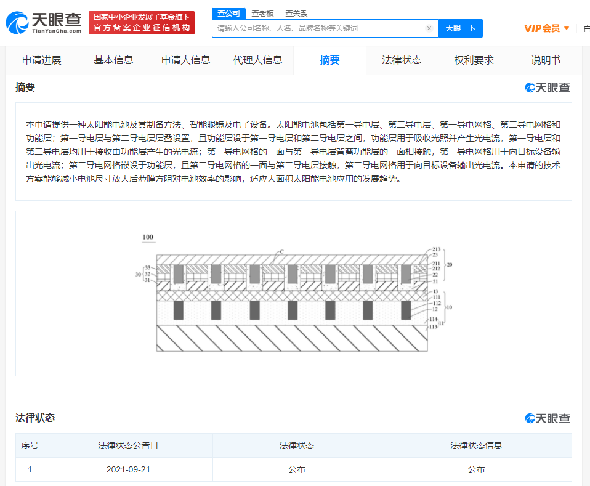Click the red official credit agency banner
The width and height of the screenshot is (590, 486).
tap(142, 23)
